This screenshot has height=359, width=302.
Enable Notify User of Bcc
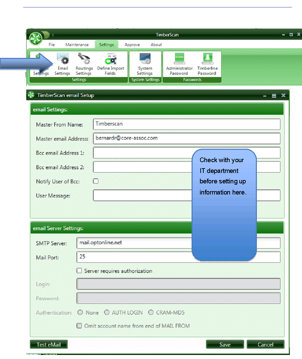95,181
